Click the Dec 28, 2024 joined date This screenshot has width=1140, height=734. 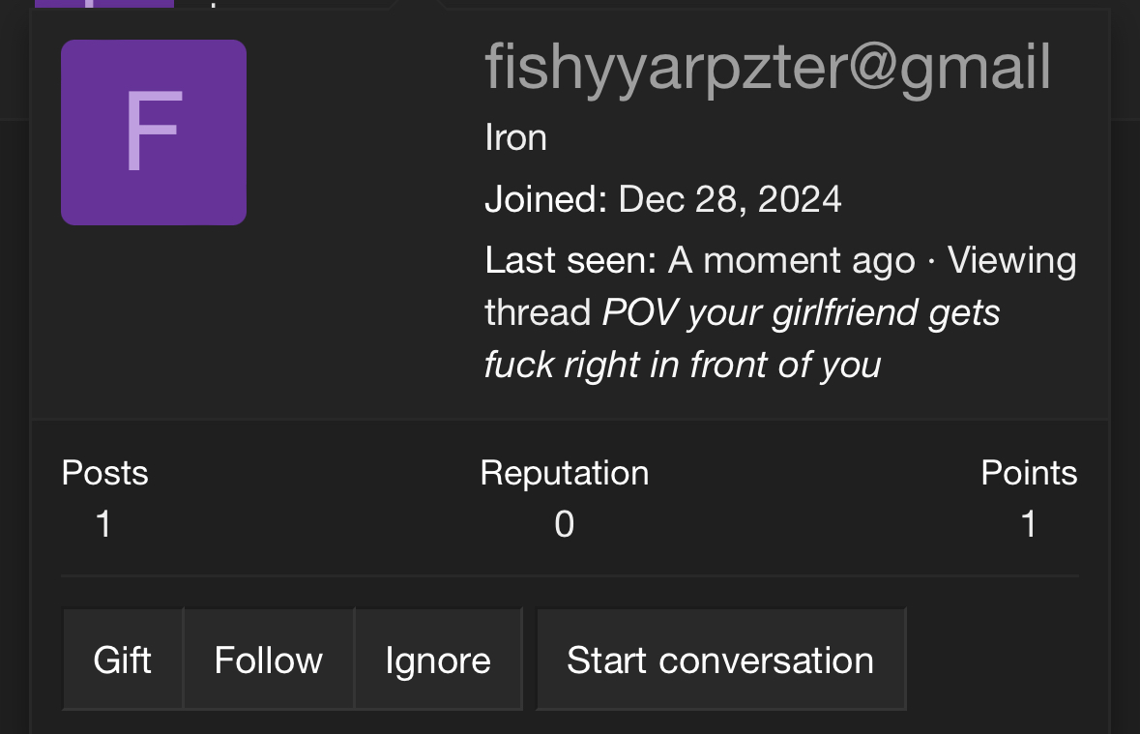point(729,199)
